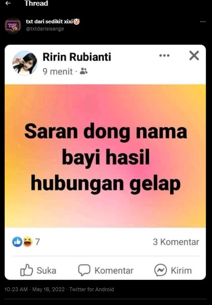The width and height of the screenshot is (212, 305).
Task: Click the friends audience icon
Action: coord(84,71)
